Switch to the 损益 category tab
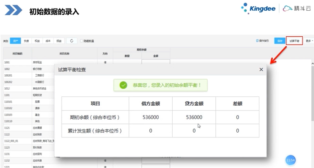 [x=59, y=41]
